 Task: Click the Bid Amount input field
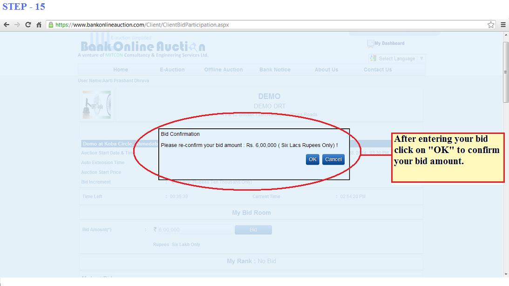195,230
